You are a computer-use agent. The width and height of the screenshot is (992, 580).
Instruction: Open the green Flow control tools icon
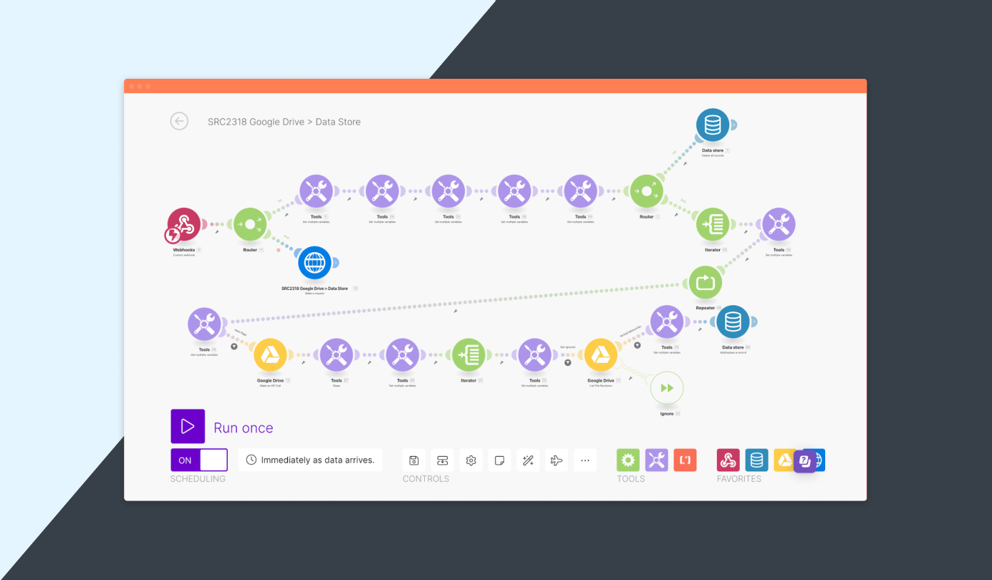tap(628, 460)
